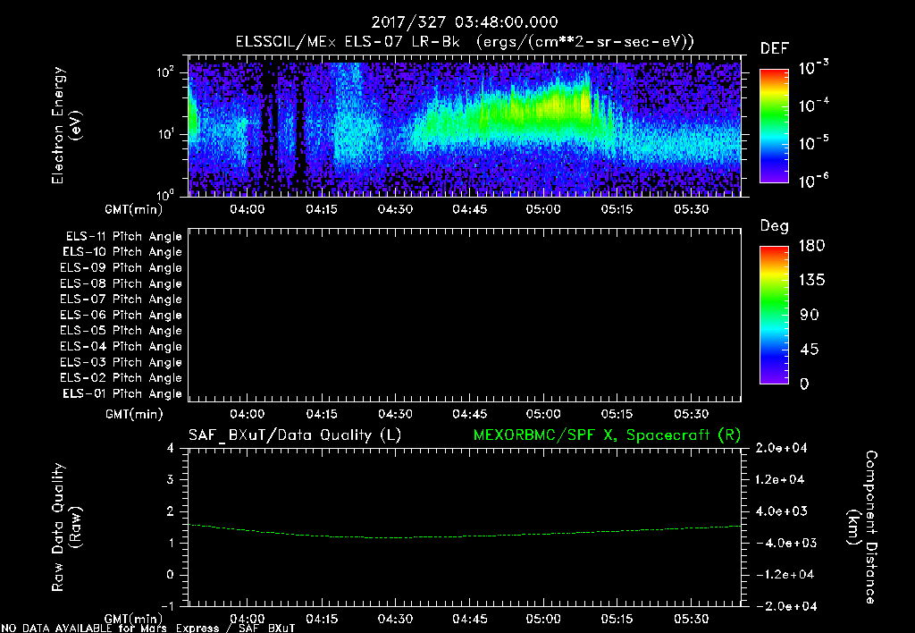Click the 05:30 label under the electron spectrogram
Image resolution: width=915 pixels, height=633 pixels.
coord(692,209)
